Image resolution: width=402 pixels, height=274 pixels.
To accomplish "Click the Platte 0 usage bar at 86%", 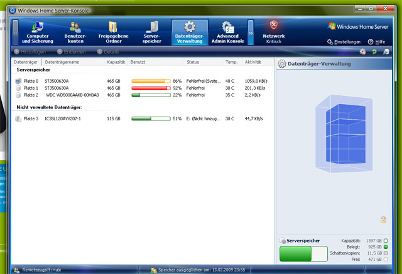I will (151, 81).
